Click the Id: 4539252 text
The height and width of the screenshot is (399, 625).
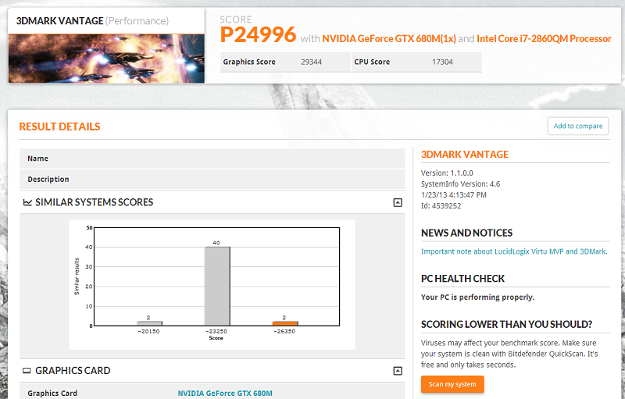[x=441, y=206]
